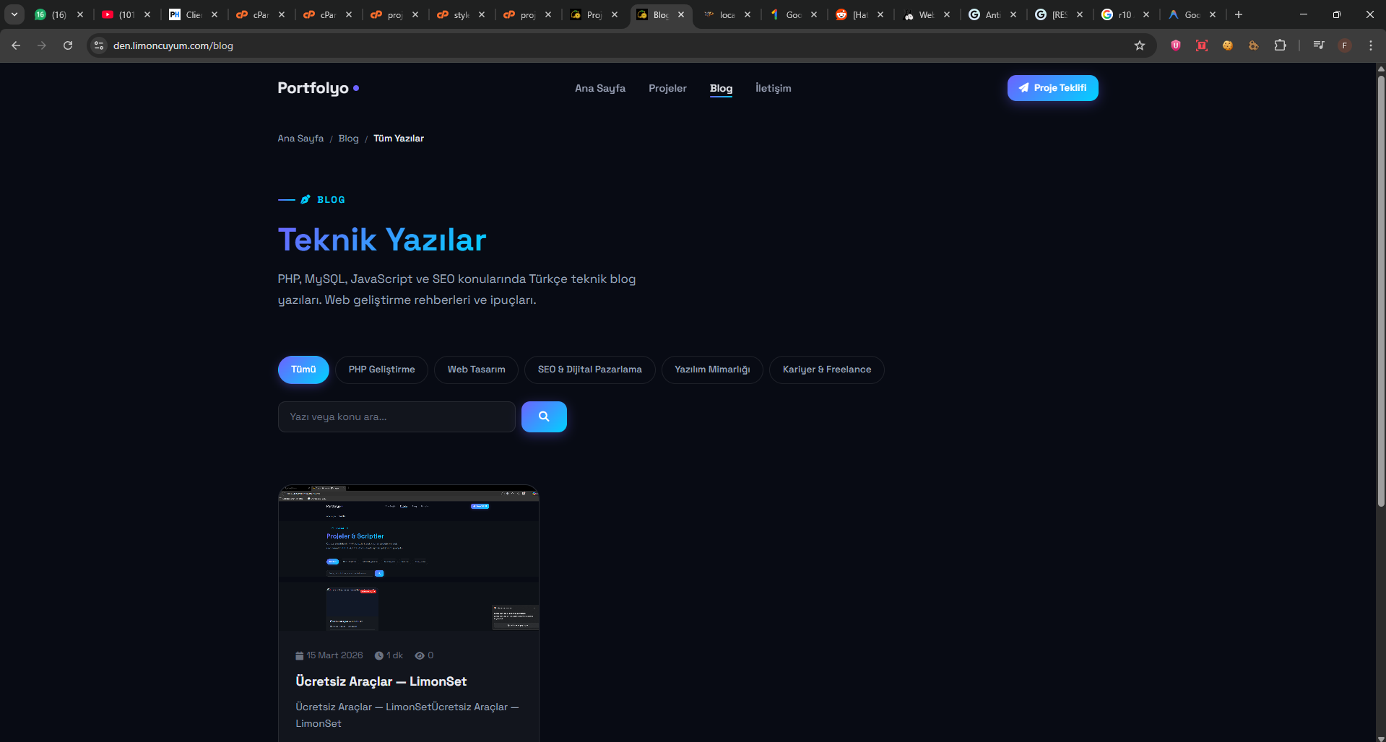Click the search field for blog posts

click(397, 416)
